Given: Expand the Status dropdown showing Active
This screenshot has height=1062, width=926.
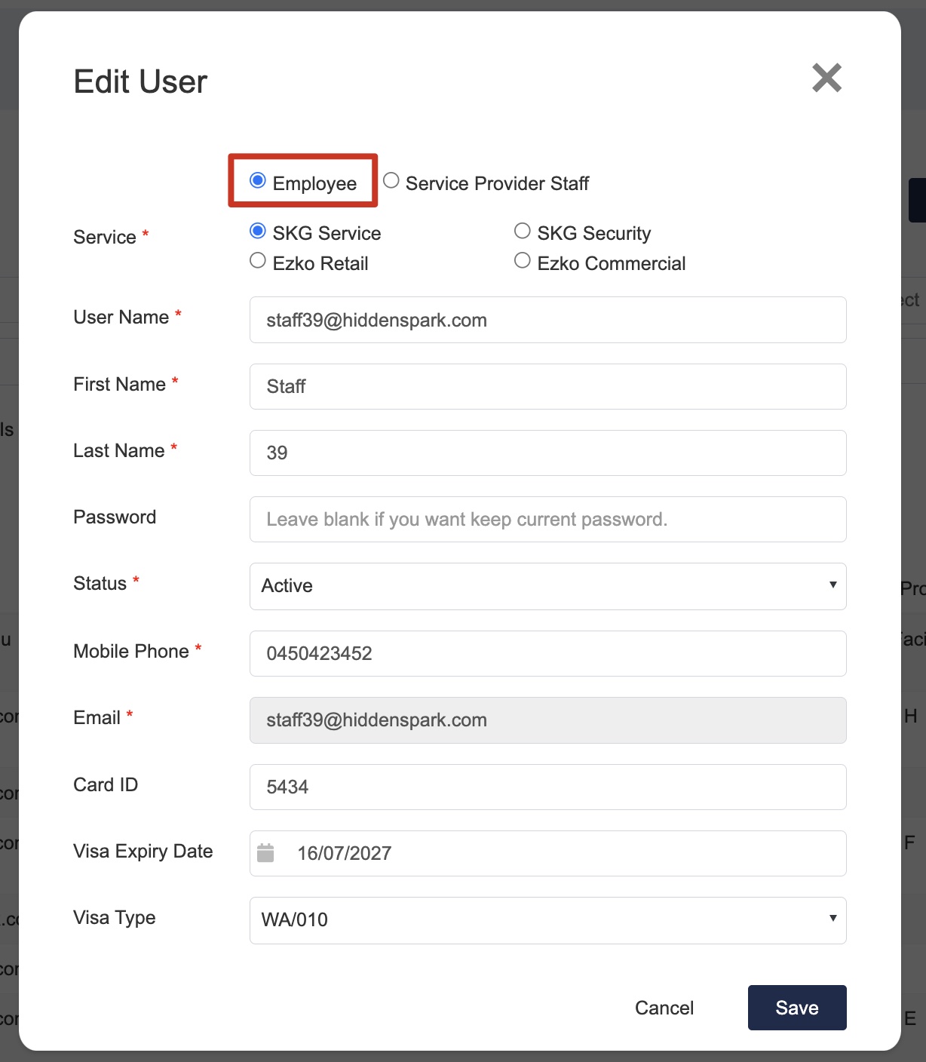Looking at the screenshot, I should [548, 586].
